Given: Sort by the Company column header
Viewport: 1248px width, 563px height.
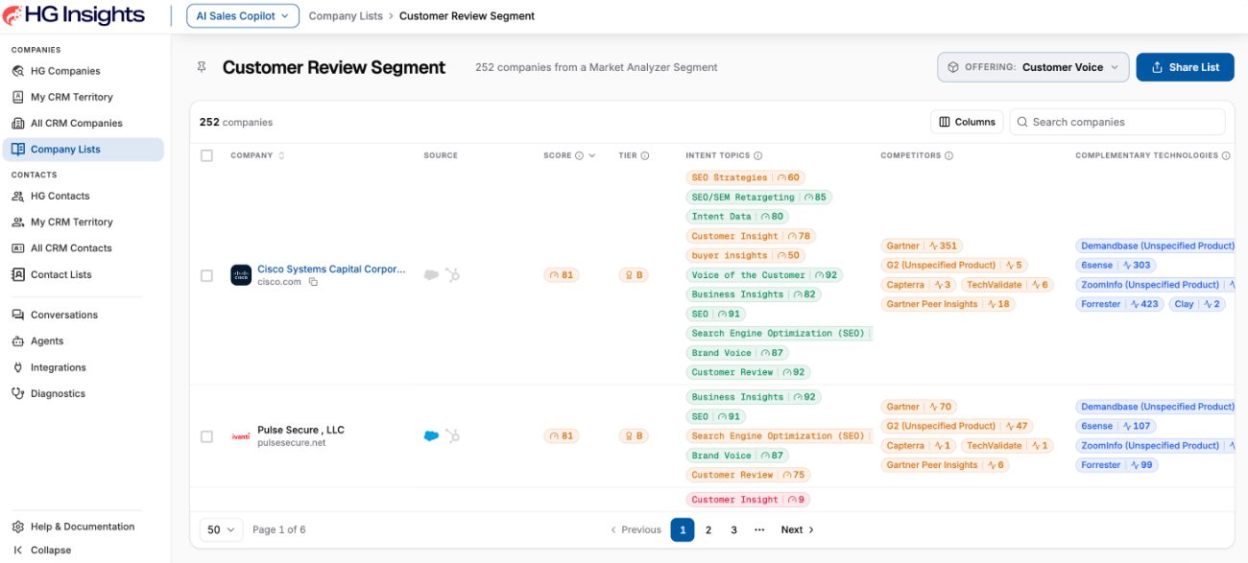Looking at the screenshot, I should [257, 155].
